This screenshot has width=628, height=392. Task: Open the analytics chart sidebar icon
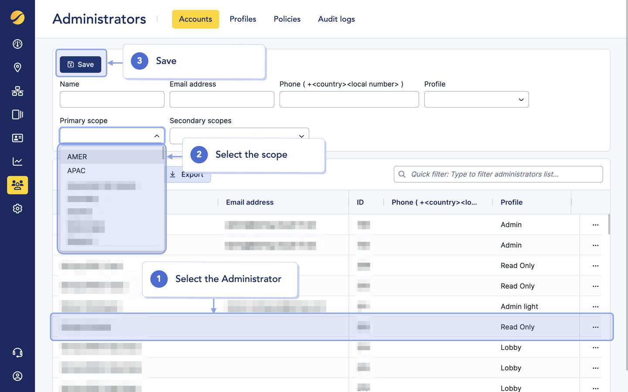[17, 162]
